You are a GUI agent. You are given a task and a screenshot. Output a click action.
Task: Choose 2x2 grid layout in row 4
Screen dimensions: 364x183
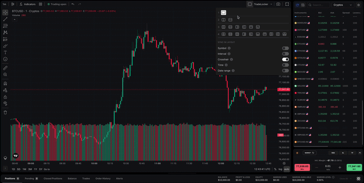point(223,34)
